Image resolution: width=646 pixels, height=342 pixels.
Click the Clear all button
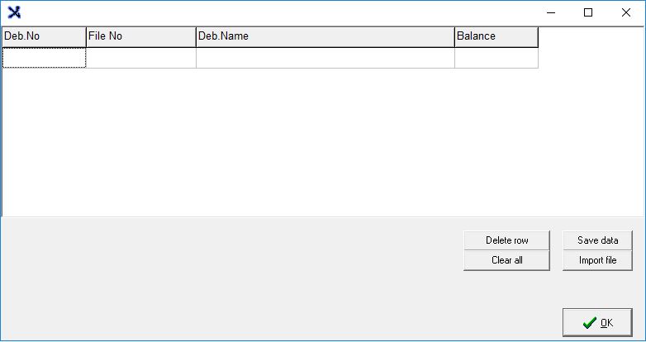click(x=506, y=260)
